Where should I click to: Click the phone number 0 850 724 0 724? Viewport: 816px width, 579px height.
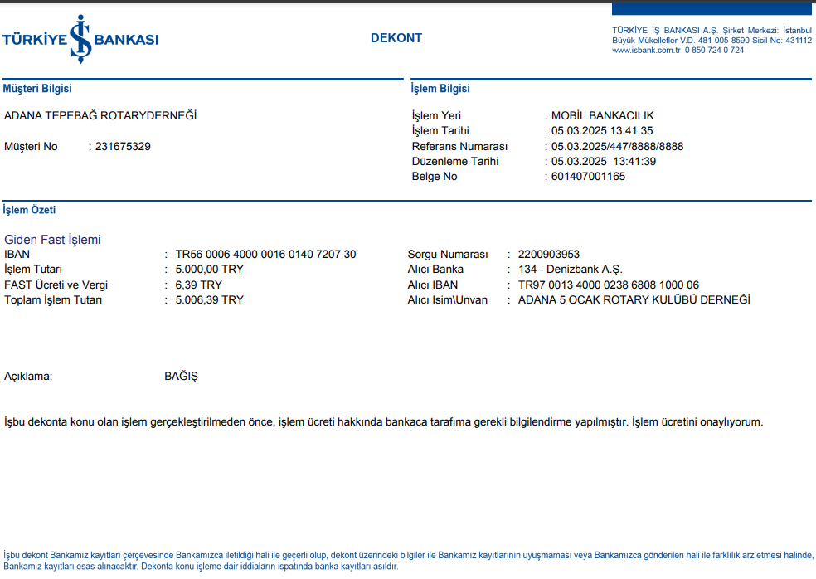click(714, 51)
